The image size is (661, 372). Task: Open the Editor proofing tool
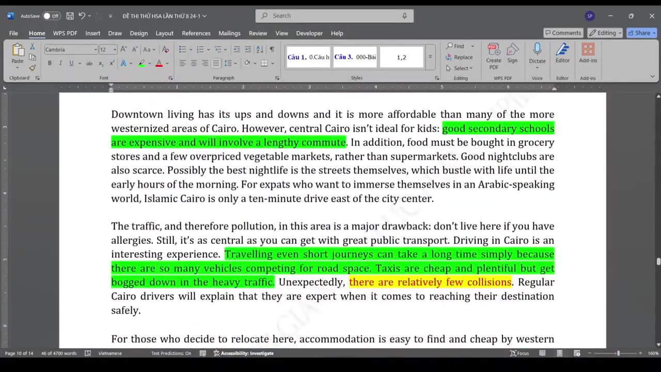[x=562, y=54]
